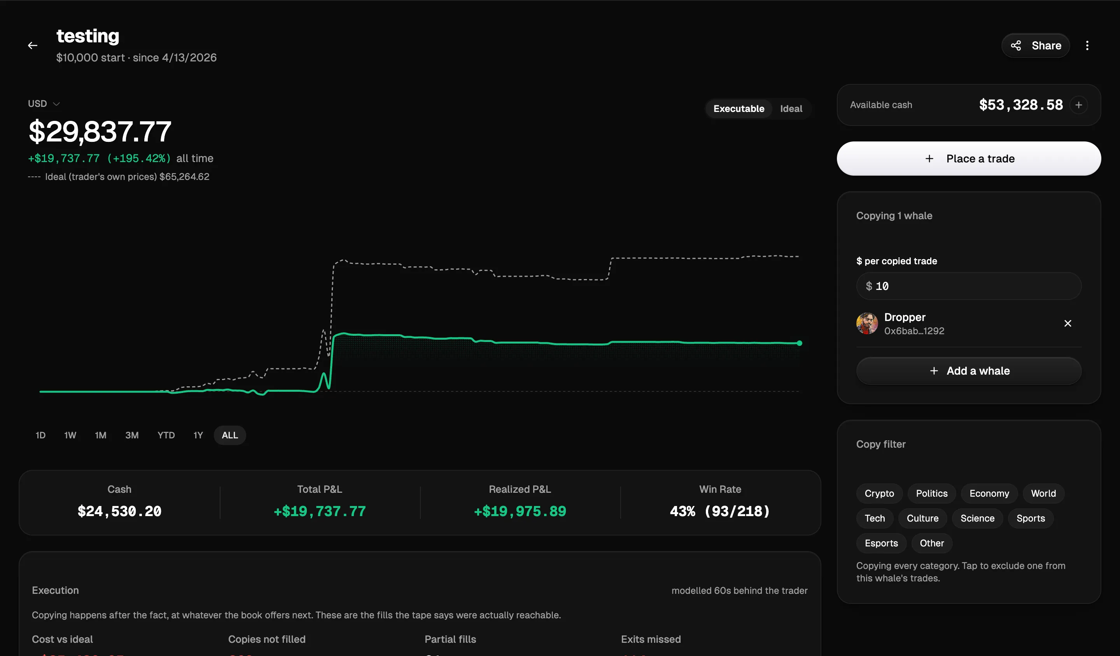The image size is (1120, 656).
Task: Click the 'testing' portfolio title
Action: 88,36
